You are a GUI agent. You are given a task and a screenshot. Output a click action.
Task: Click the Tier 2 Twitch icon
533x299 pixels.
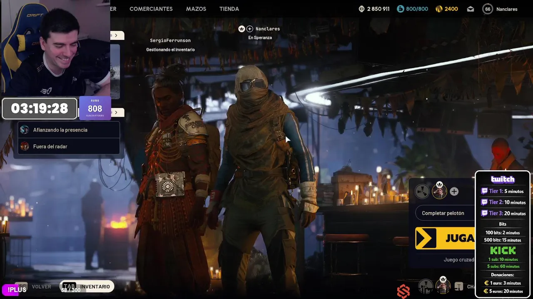point(484,202)
